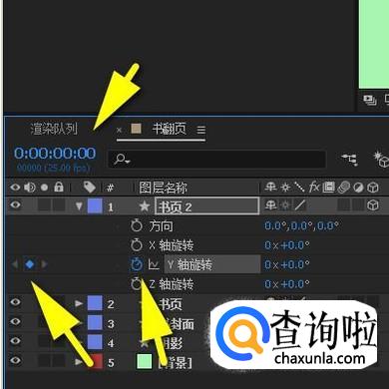Go to the previous keyframe arrow

15,264
